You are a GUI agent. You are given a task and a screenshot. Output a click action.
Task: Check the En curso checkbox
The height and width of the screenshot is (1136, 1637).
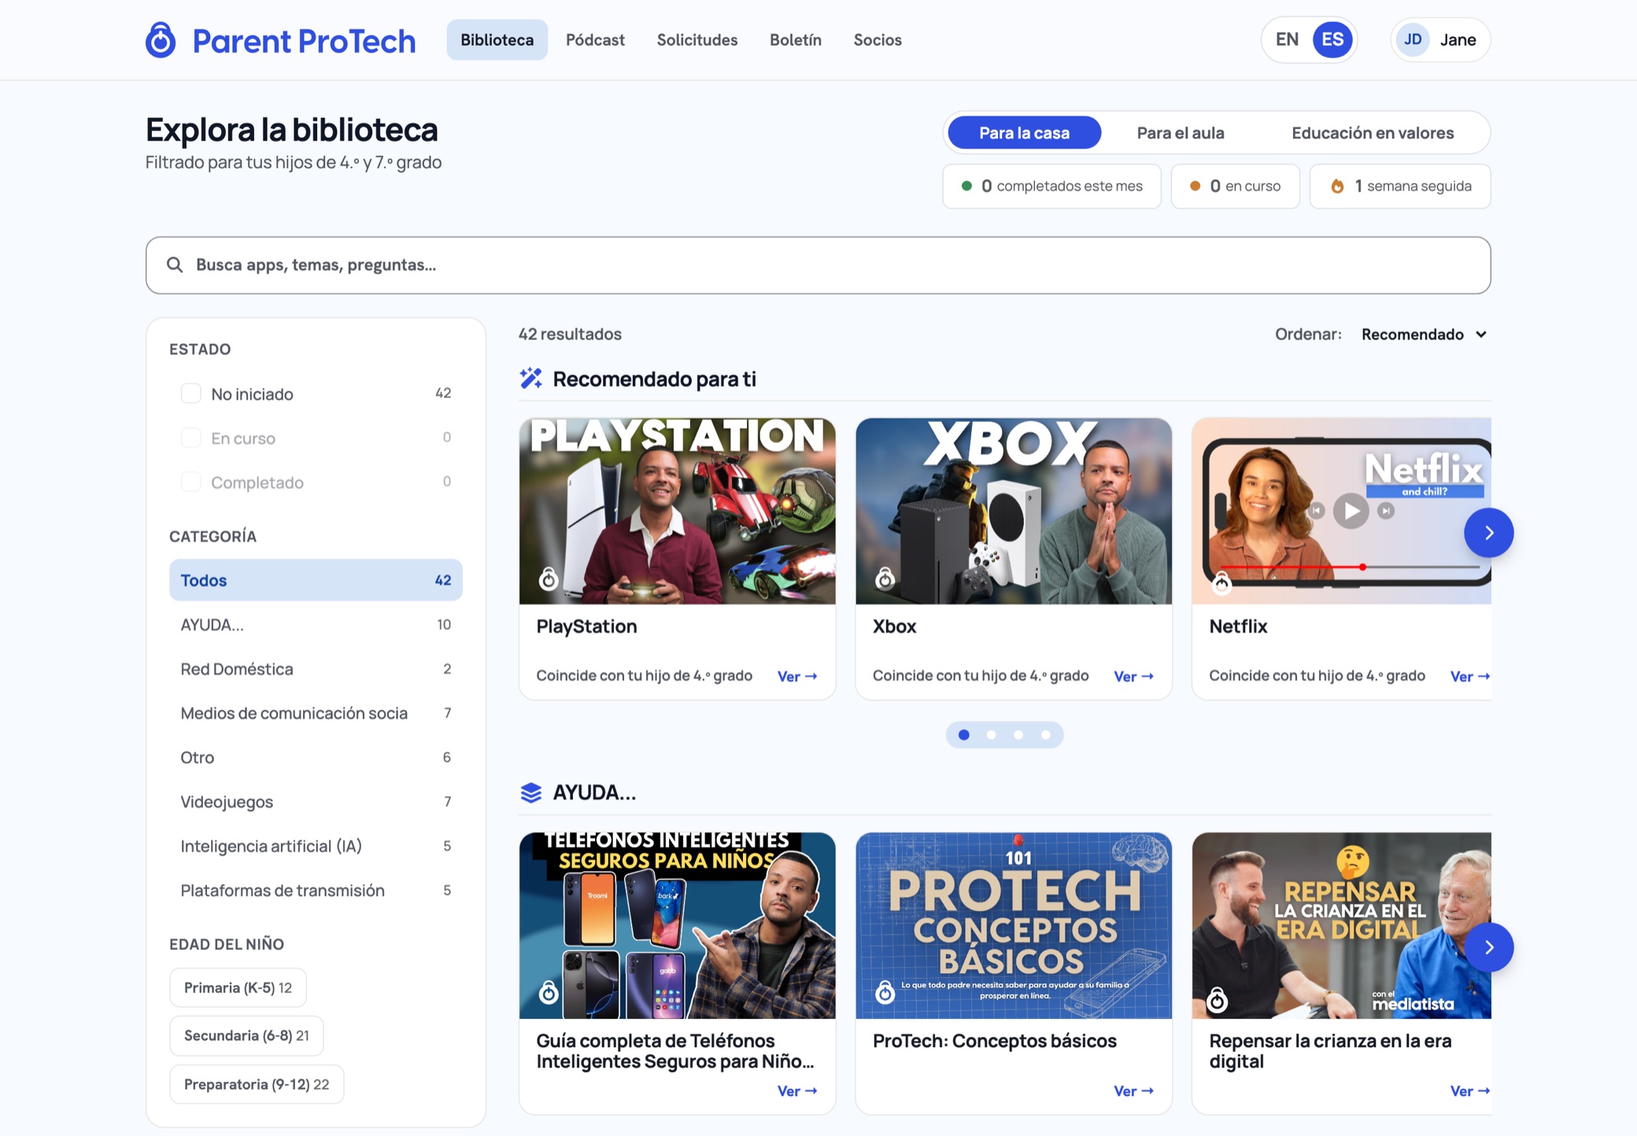click(x=191, y=437)
